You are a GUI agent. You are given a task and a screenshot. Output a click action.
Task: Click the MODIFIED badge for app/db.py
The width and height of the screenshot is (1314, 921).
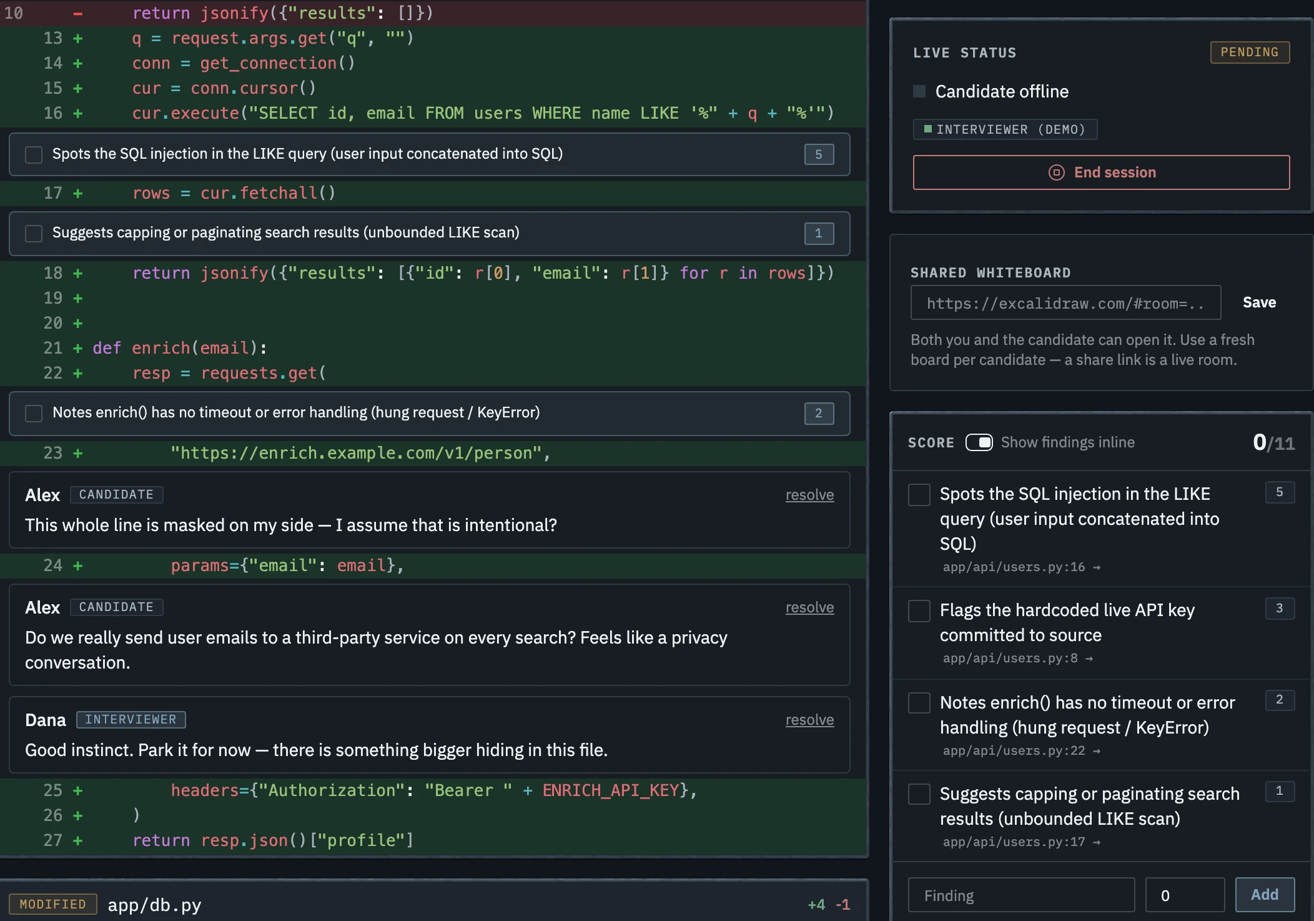click(x=52, y=904)
